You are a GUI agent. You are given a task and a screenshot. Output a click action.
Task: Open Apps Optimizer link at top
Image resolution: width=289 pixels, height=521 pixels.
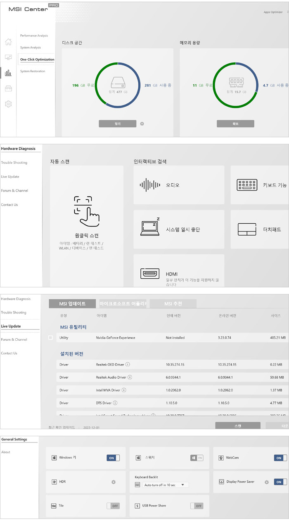[273, 12]
